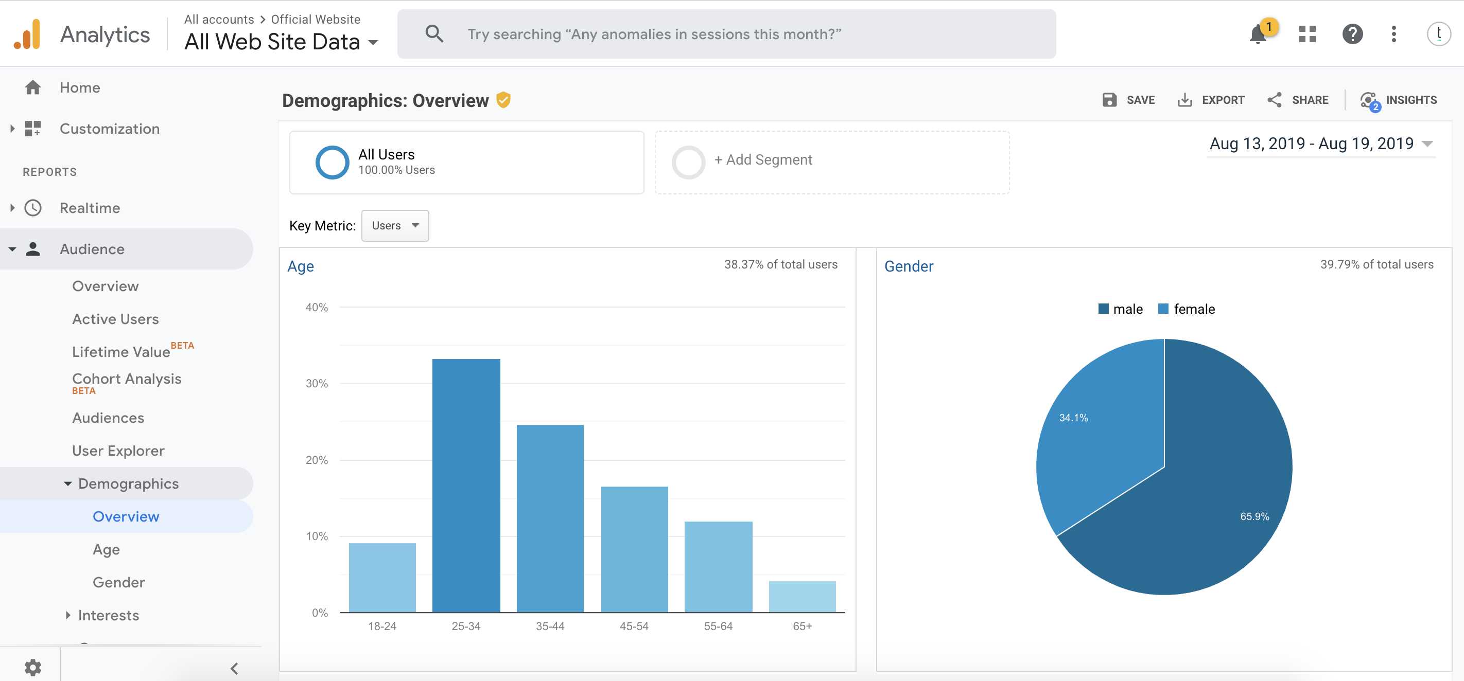
Task: Click the notifications bell icon
Action: 1257,34
